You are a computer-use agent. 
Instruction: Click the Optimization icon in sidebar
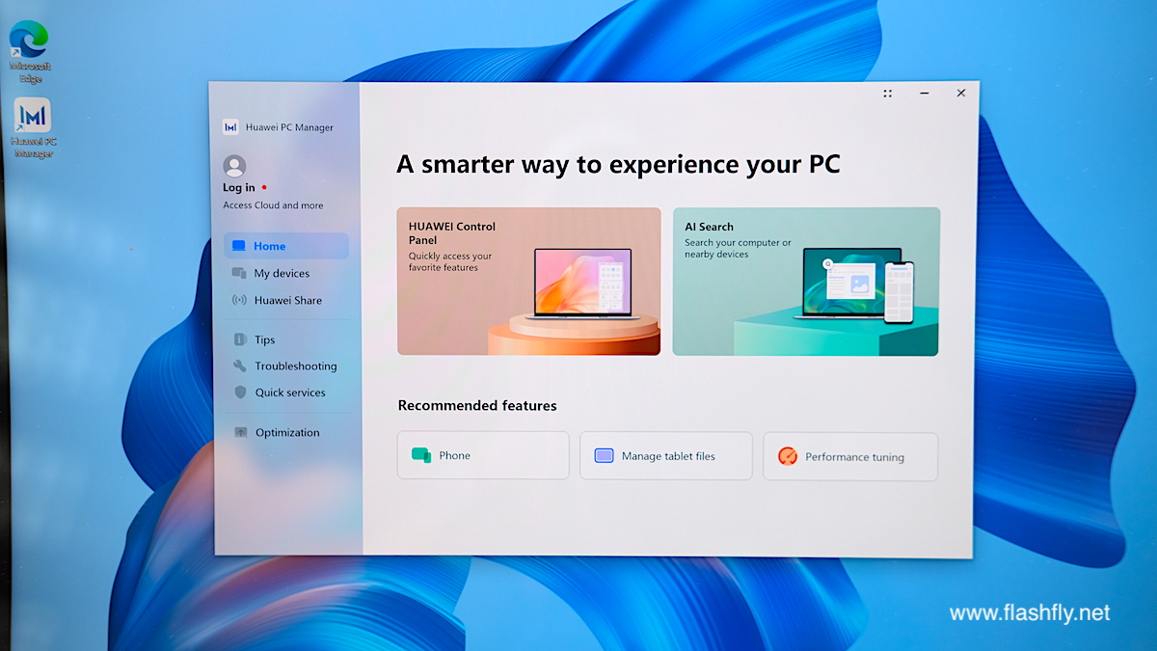240,433
